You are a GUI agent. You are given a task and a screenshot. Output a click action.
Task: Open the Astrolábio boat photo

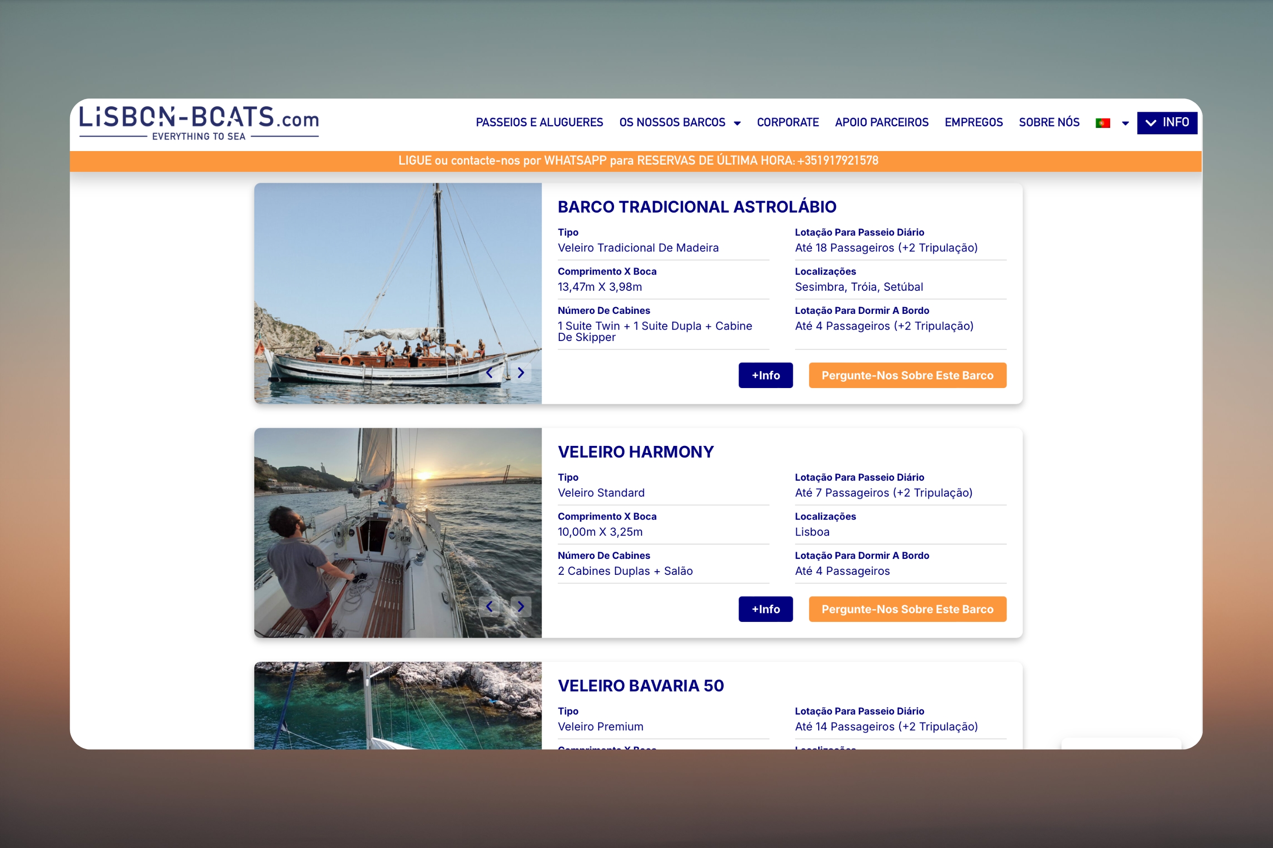pos(398,293)
